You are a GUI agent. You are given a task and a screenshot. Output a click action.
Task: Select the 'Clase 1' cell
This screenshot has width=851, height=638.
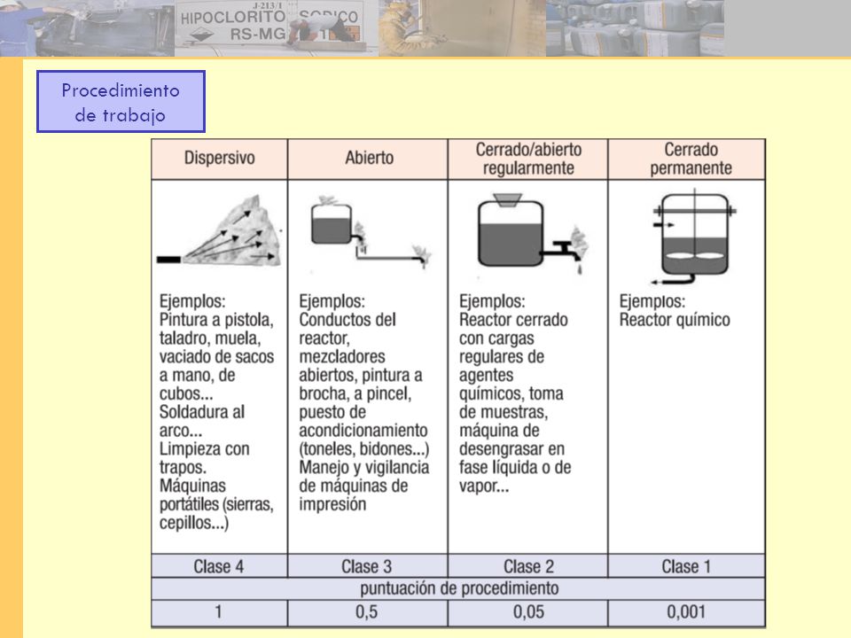(686, 566)
